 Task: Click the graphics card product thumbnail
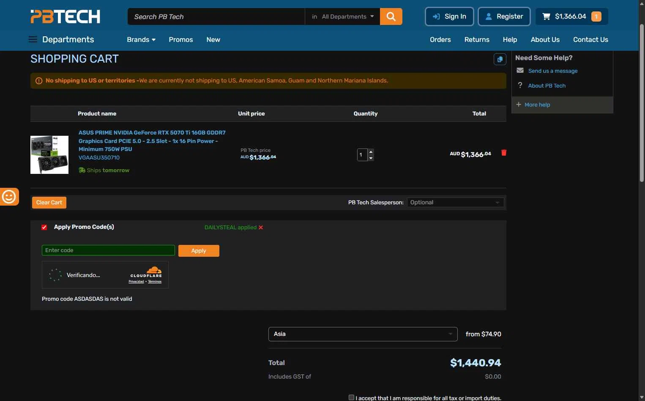49,155
